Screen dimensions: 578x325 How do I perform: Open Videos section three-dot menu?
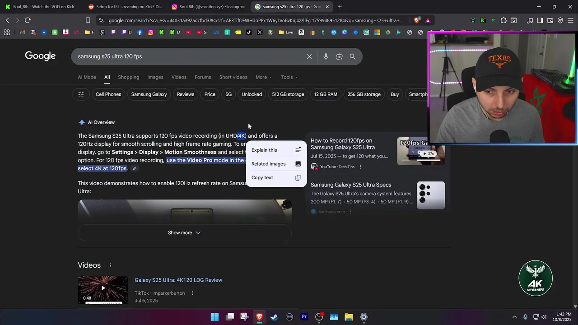click(x=110, y=265)
